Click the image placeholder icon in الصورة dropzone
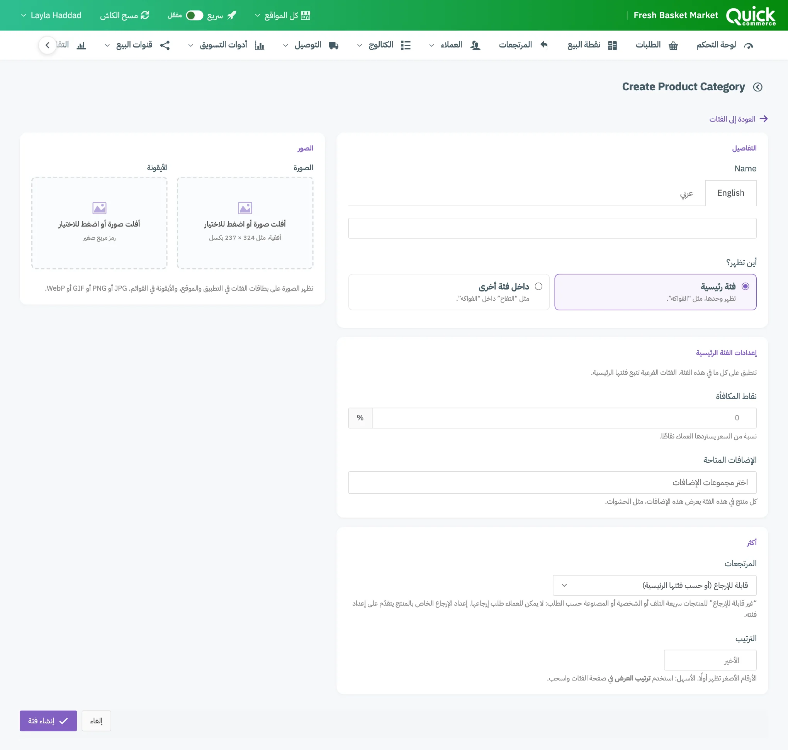 pos(245,208)
